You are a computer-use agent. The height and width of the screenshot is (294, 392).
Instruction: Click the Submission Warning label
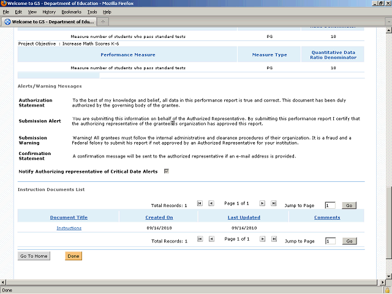[32, 140]
